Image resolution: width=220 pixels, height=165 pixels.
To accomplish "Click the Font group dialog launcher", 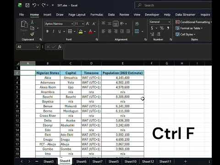I will [97, 39].
